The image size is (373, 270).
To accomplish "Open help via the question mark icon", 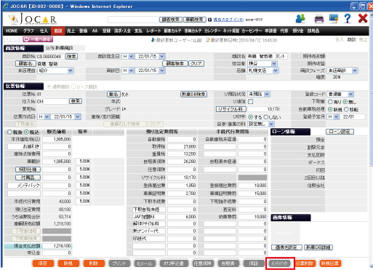I will click(x=348, y=18).
